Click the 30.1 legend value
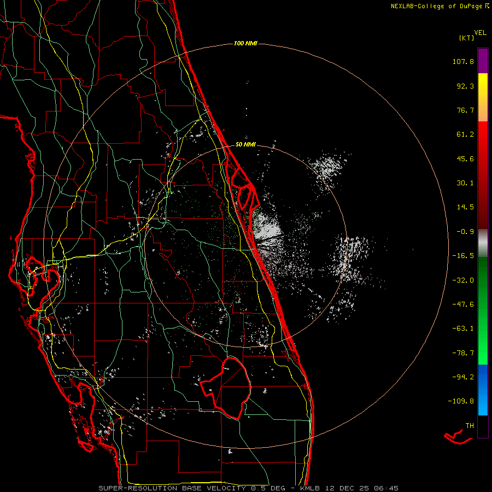Screen dimensions: 492x492 [x=465, y=183]
